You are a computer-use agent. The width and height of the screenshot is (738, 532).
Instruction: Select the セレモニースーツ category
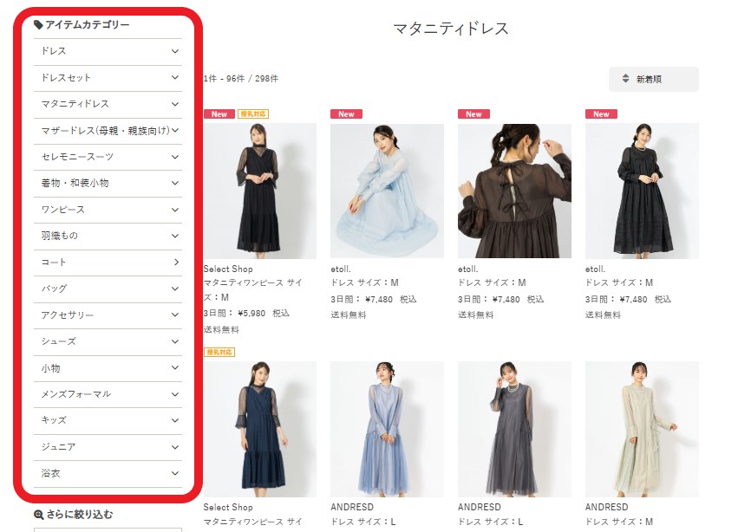click(x=77, y=157)
